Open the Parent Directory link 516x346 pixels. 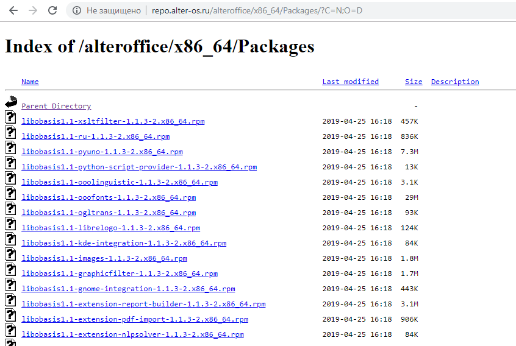(x=56, y=106)
